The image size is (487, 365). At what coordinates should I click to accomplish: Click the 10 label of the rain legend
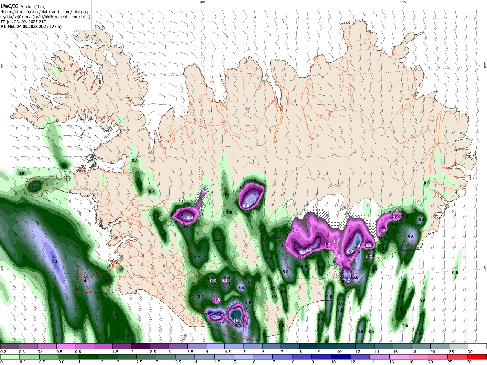pyautogui.click(x=333, y=362)
